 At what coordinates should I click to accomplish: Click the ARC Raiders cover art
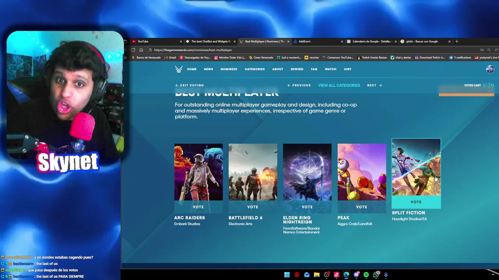(x=198, y=172)
